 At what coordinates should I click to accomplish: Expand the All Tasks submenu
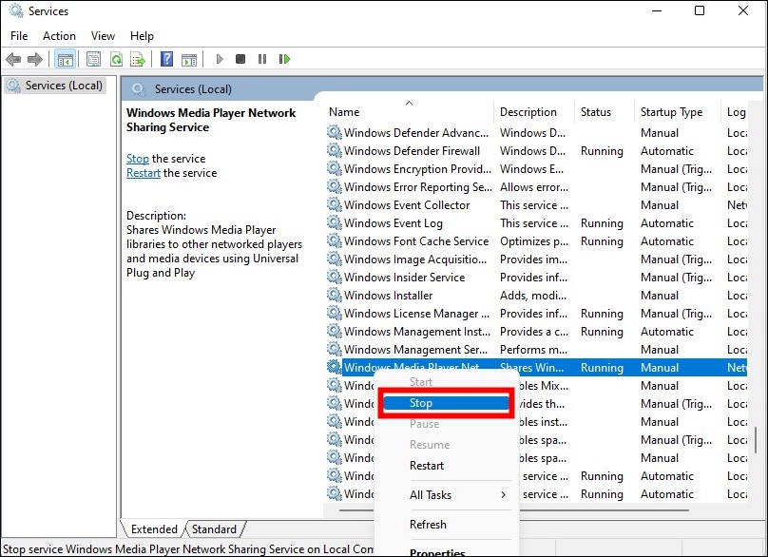pos(430,493)
